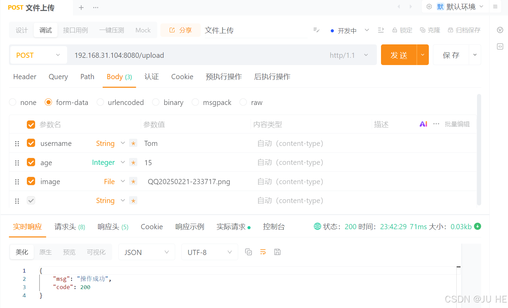Toggle required star on image row
The width and height of the screenshot is (508, 308).
tap(133, 181)
